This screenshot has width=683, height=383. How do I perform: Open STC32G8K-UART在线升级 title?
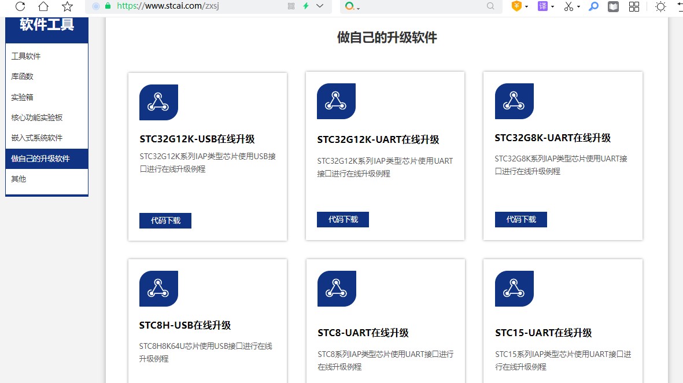553,138
